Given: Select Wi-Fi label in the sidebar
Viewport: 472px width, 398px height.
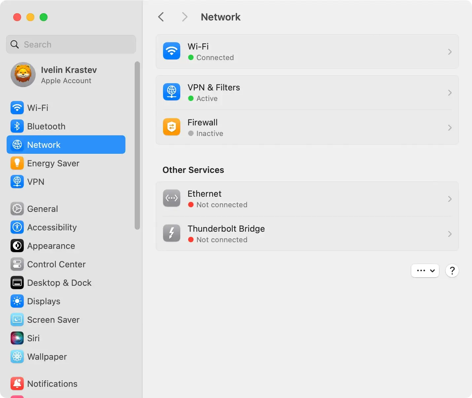Looking at the screenshot, I should tap(38, 108).
